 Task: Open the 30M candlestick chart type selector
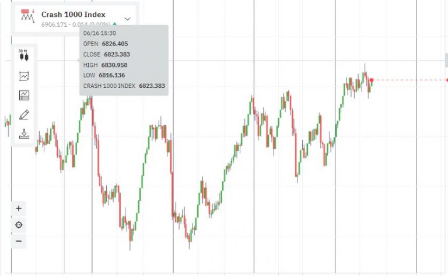coord(24,56)
